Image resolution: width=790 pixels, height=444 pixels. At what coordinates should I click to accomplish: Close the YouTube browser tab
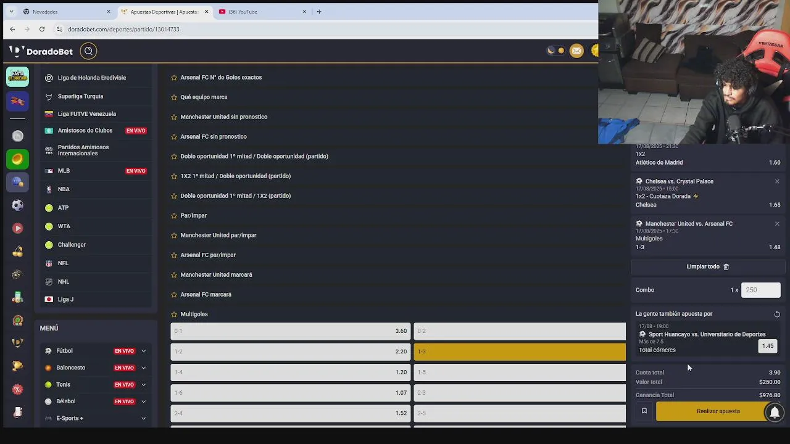point(304,12)
